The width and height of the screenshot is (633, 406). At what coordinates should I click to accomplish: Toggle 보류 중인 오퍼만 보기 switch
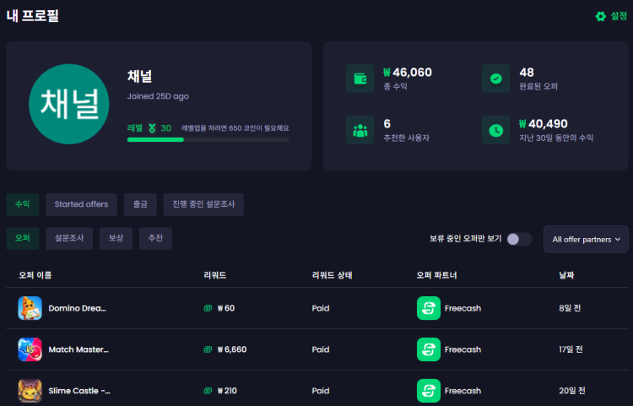click(519, 240)
